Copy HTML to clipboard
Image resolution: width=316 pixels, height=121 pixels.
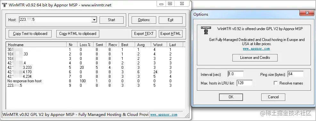[77, 34]
